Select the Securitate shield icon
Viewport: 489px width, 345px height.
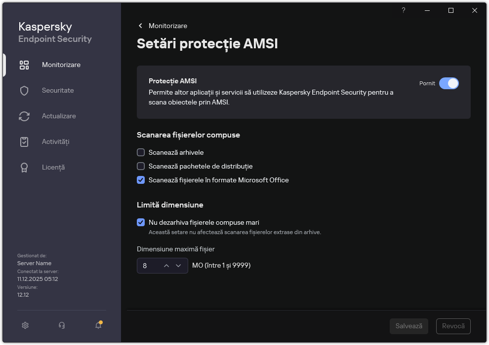(24, 90)
